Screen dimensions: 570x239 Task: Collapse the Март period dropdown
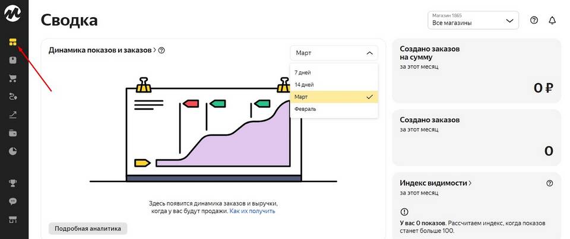click(334, 53)
